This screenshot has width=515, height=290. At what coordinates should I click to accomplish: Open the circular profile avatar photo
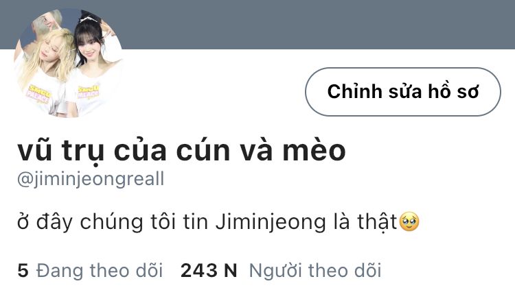click(69, 62)
